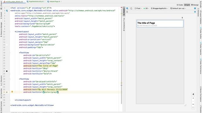Image resolution: width=202 pixels, height=113 pixels.
Task: Click the gray color swatch on line 33
Action: (x=7, y=92)
